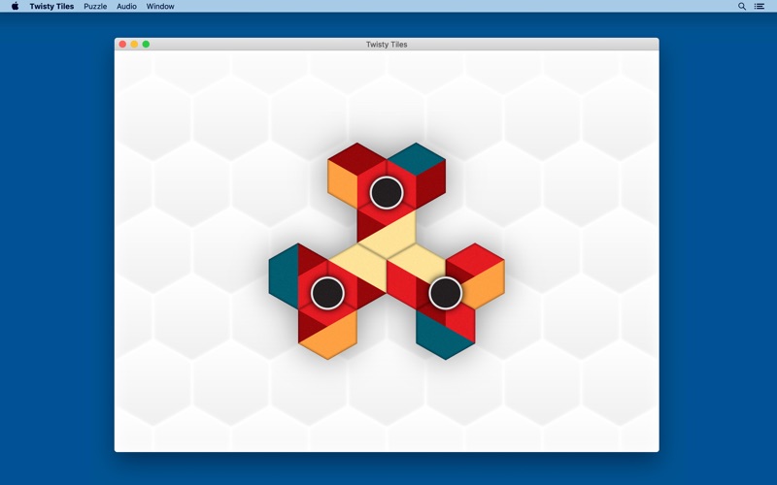Image resolution: width=777 pixels, height=485 pixels.
Task: Minimize the window with yellow button
Action: (x=134, y=44)
